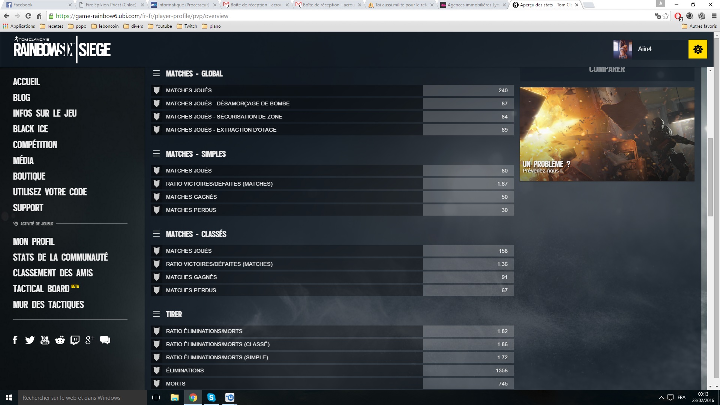720x405 pixels.
Task: Open the forum chat bubbles icon
Action: (105, 340)
